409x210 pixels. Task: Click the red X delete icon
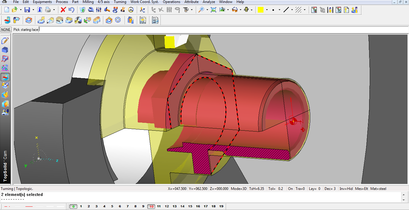coord(63,10)
